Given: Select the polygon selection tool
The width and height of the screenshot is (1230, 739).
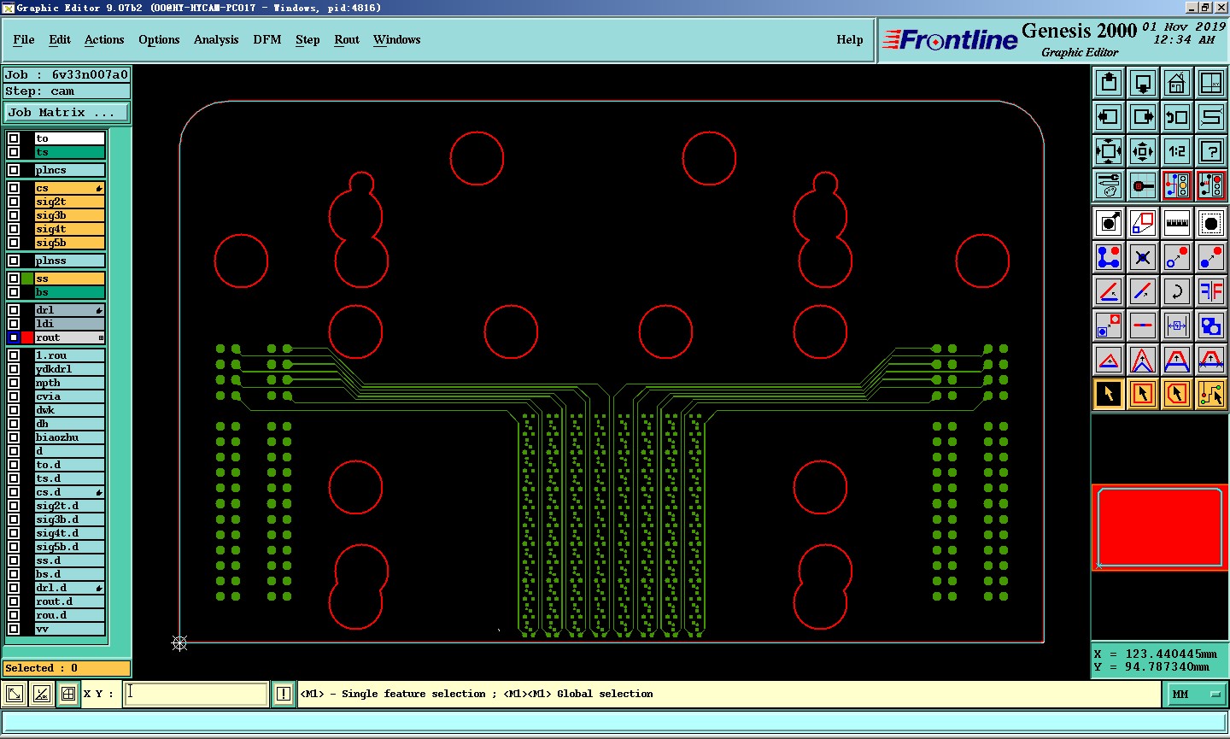Looking at the screenshot, I should click(1177, 394).
